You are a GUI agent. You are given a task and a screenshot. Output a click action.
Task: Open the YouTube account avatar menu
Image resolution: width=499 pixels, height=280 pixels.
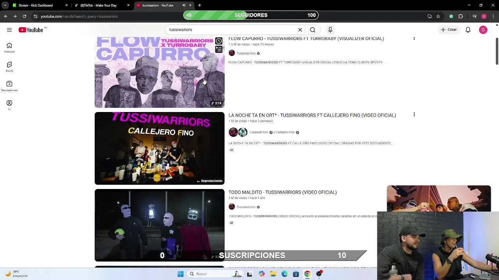tap(483, 30)
